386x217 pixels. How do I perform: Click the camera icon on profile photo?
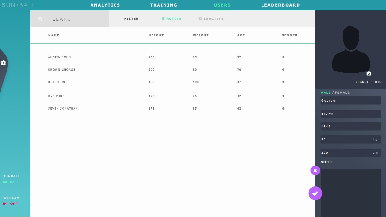tap(369, 74)
